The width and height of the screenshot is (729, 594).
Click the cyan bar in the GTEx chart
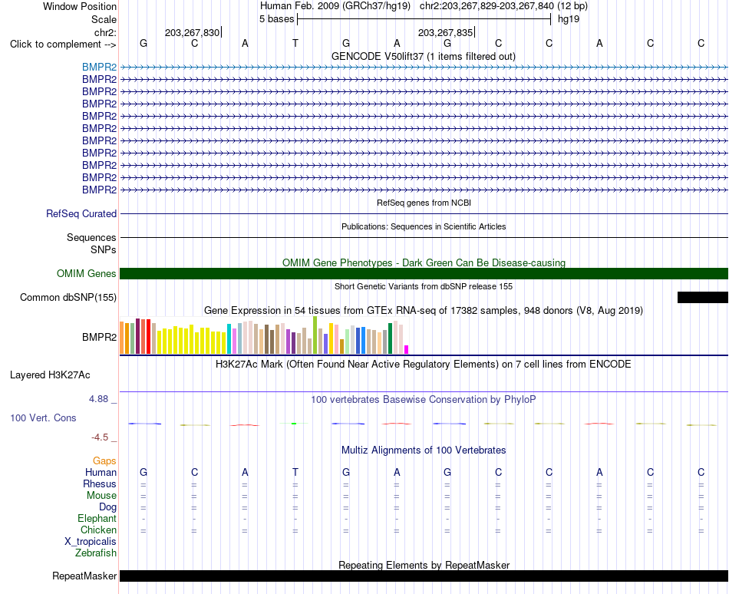229,339
